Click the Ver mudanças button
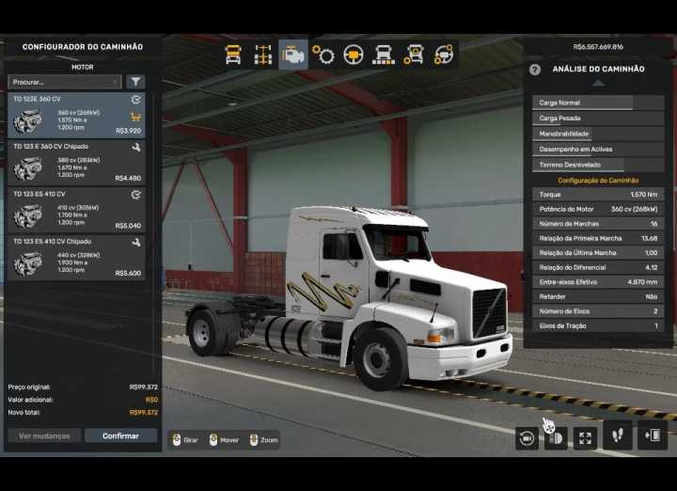This screenshot has height=491, width=677. pos(44,436)
